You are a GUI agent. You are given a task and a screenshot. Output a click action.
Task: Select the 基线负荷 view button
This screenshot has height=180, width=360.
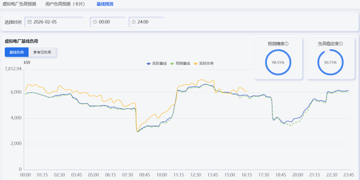click(17, 52)
